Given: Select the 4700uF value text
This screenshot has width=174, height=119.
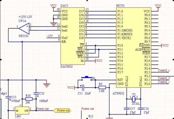Looking at the screenshot, I should pyautogui.click(x=16, y=101).
